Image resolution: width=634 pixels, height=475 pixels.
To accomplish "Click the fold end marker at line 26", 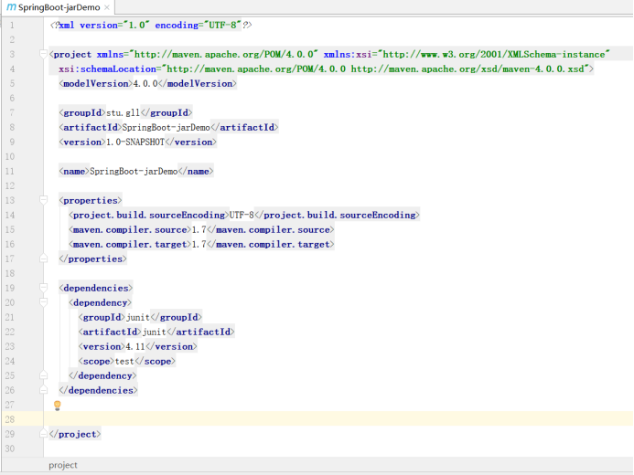I will point(43,390).
